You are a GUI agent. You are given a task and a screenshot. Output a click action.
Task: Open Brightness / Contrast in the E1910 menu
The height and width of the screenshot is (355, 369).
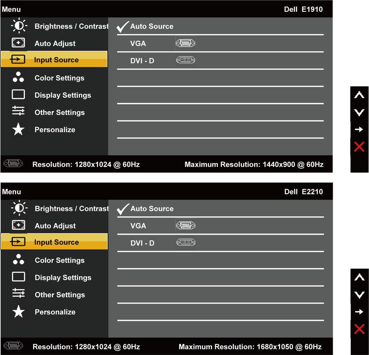click(71, 26)
